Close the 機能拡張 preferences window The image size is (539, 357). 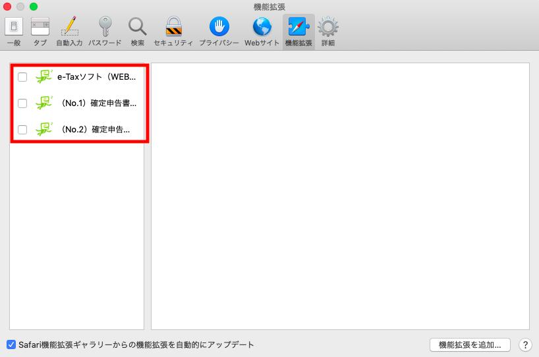coord(7,7)
